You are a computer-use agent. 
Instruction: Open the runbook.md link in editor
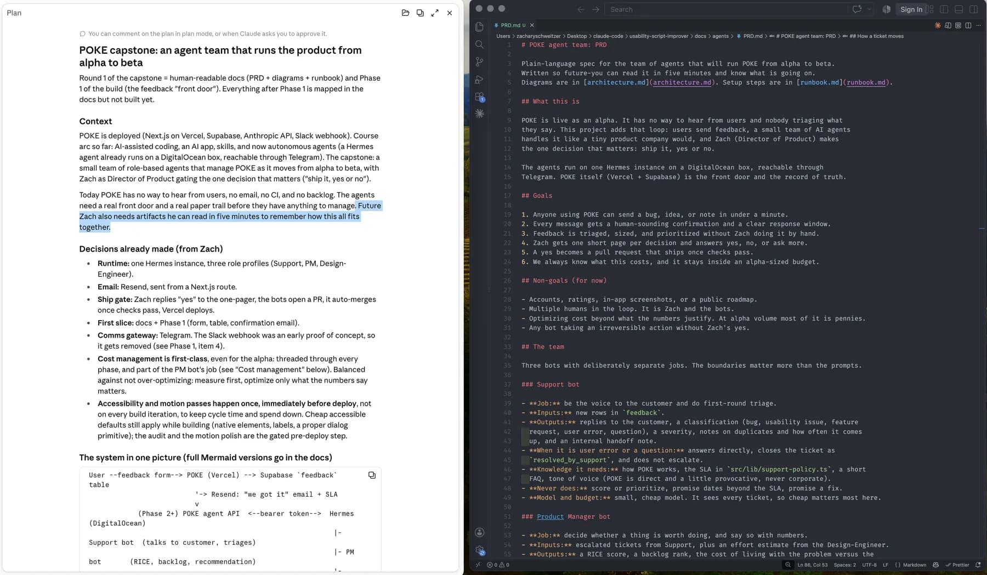click(x=866, y=83)
